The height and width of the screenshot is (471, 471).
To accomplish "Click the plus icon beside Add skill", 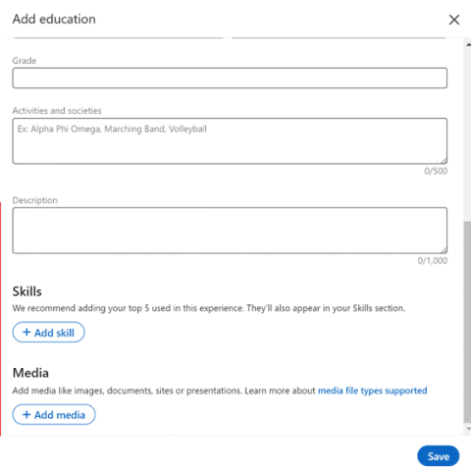I will (x=26, y=333).
